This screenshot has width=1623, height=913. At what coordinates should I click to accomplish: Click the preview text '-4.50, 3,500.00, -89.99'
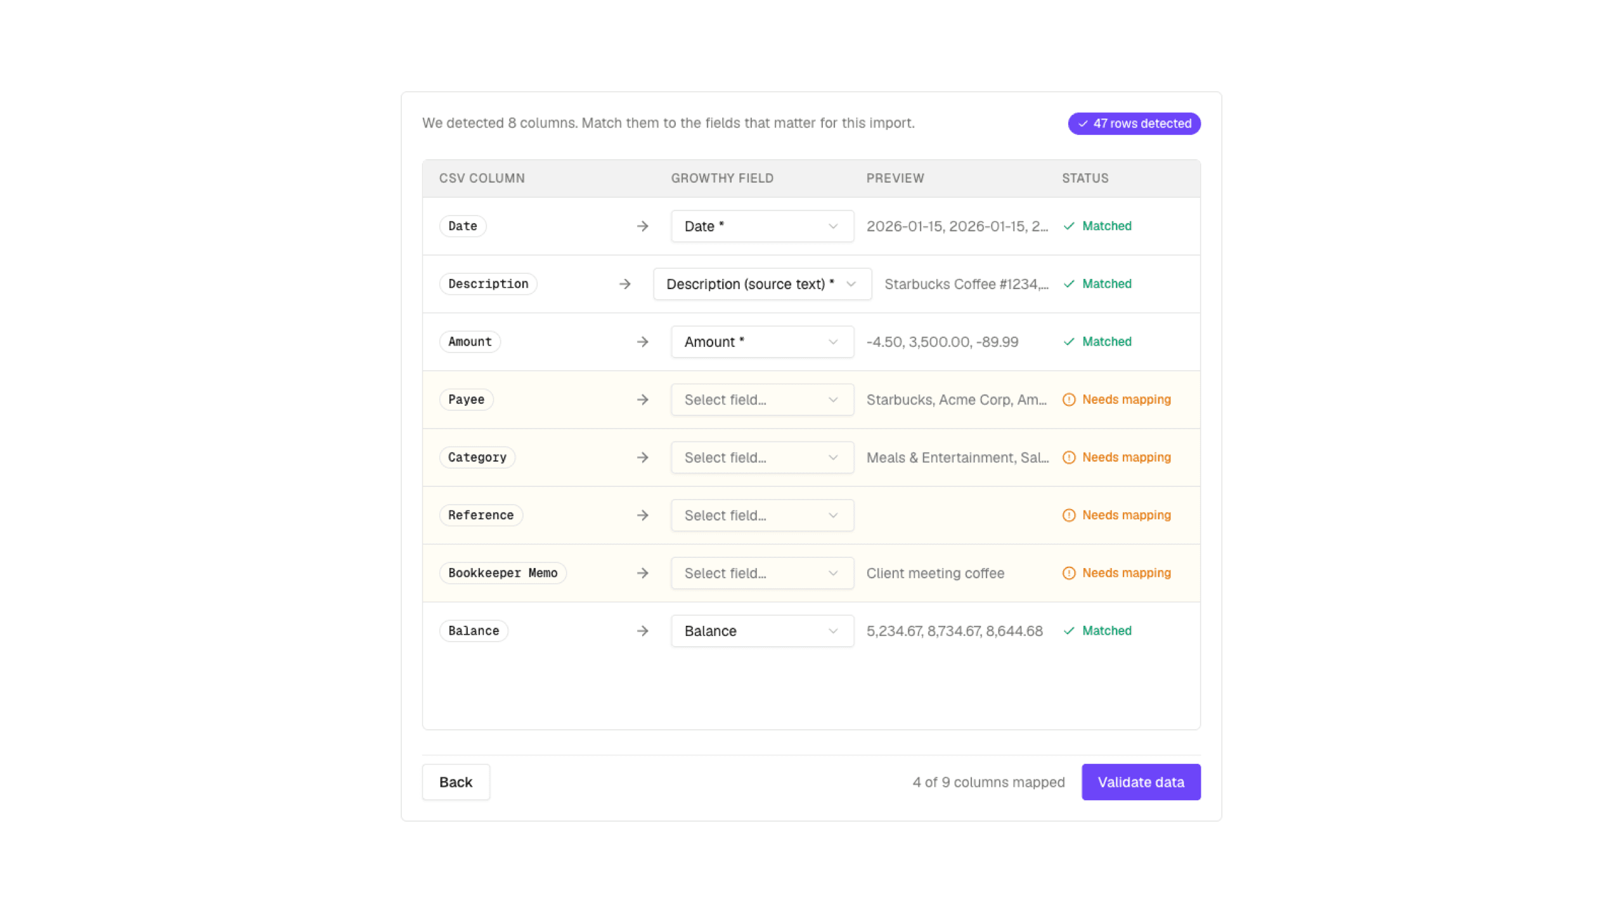coord(942,342)
